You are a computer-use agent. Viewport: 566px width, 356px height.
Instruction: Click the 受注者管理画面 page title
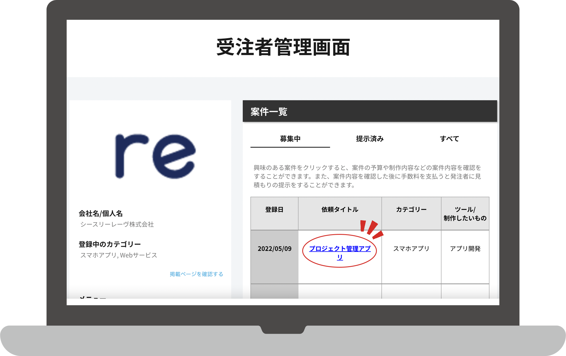coord(283,47)
